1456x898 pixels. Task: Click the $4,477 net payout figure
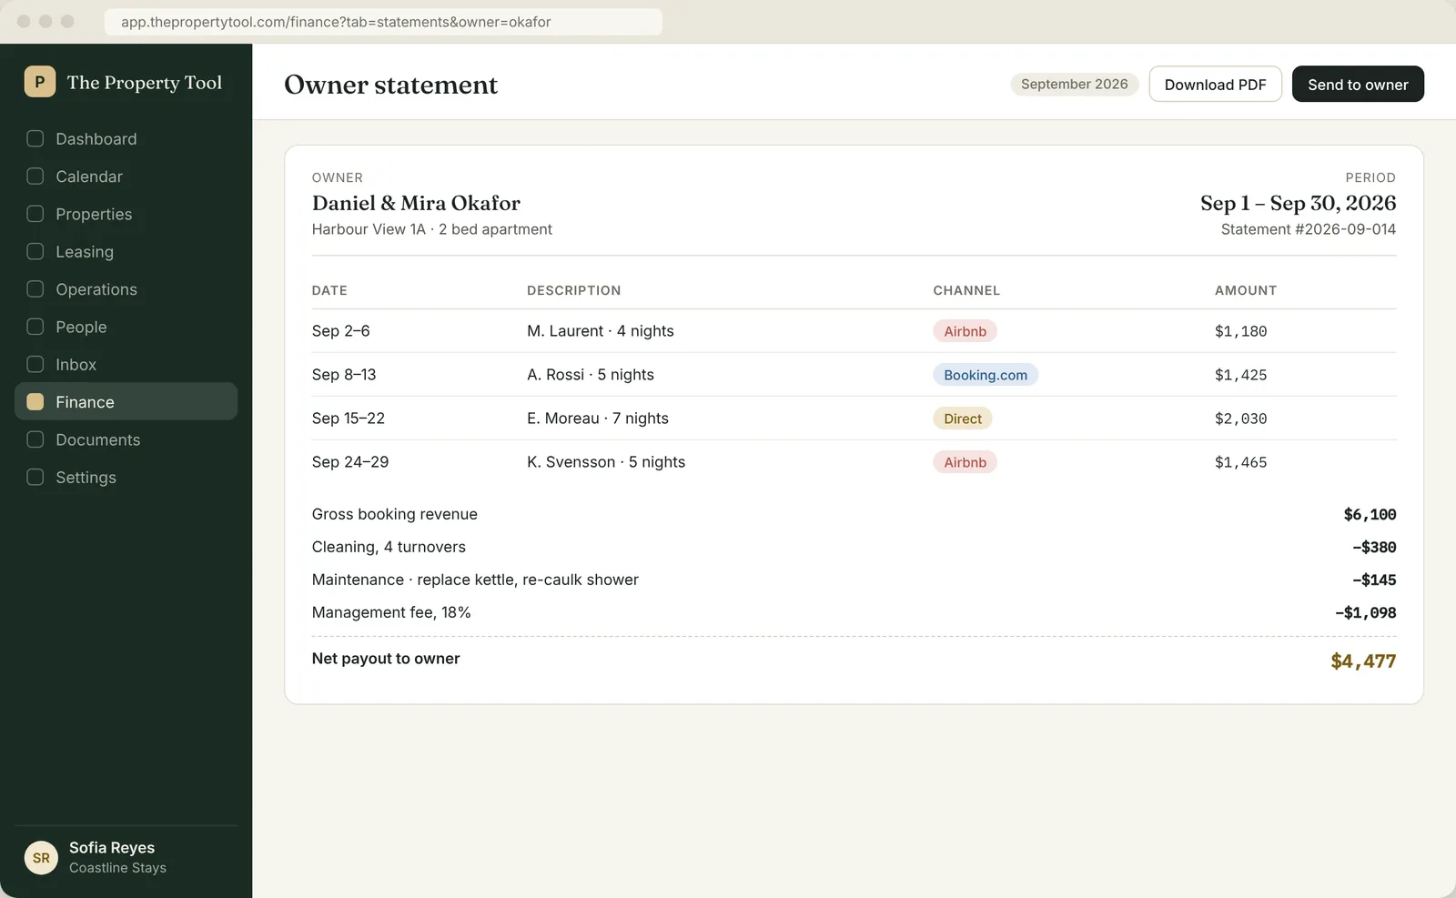[x=1363, y=661]
